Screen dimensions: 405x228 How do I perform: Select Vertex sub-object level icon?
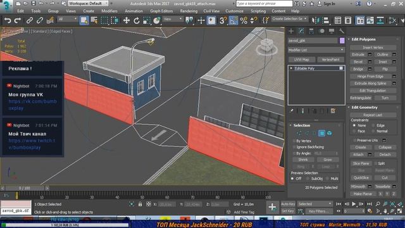pos(299,133)
